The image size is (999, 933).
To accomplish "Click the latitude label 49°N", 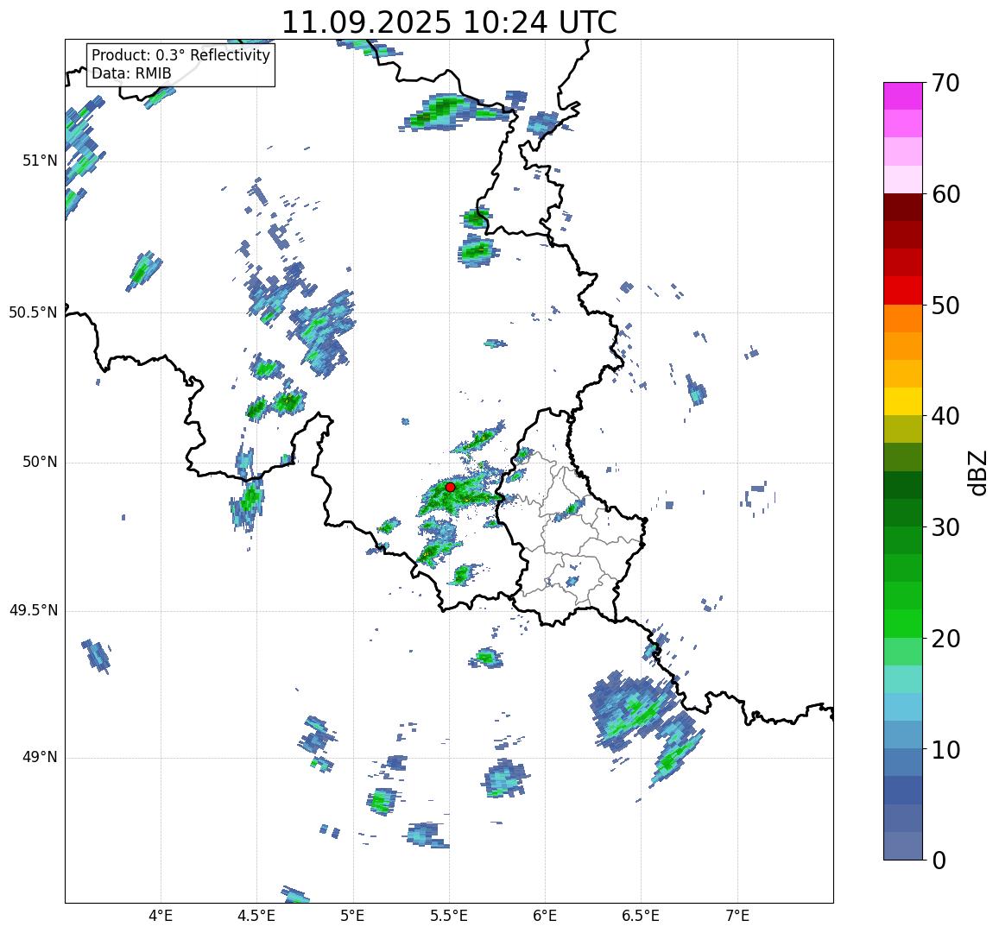I will click(x=40, y=757).
